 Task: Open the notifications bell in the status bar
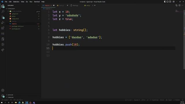click(x=182, y=100)
